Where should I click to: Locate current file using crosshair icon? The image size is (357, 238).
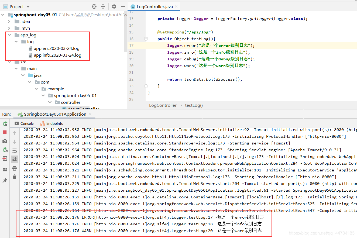click(94, 6)
